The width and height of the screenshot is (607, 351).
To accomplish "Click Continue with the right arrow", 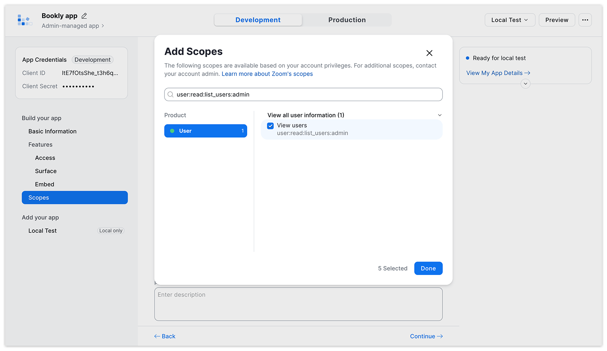I will pos(426,336).
